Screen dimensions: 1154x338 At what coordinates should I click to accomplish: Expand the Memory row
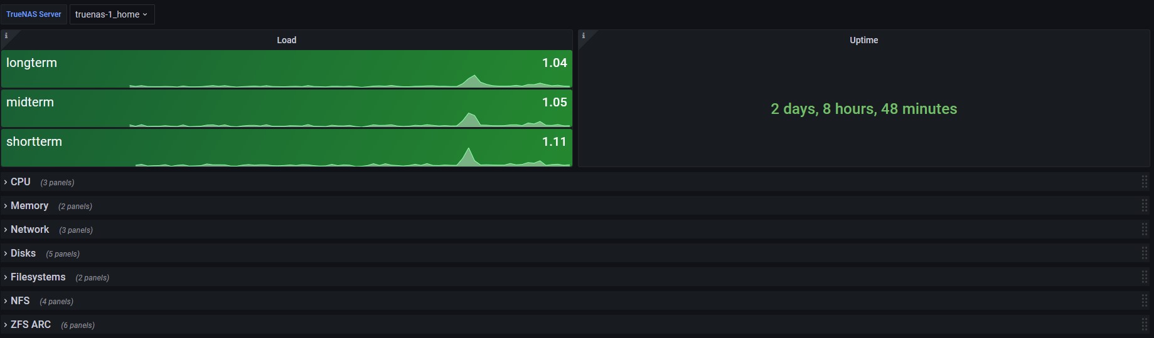pyautogui.click(x=29, y=206)
